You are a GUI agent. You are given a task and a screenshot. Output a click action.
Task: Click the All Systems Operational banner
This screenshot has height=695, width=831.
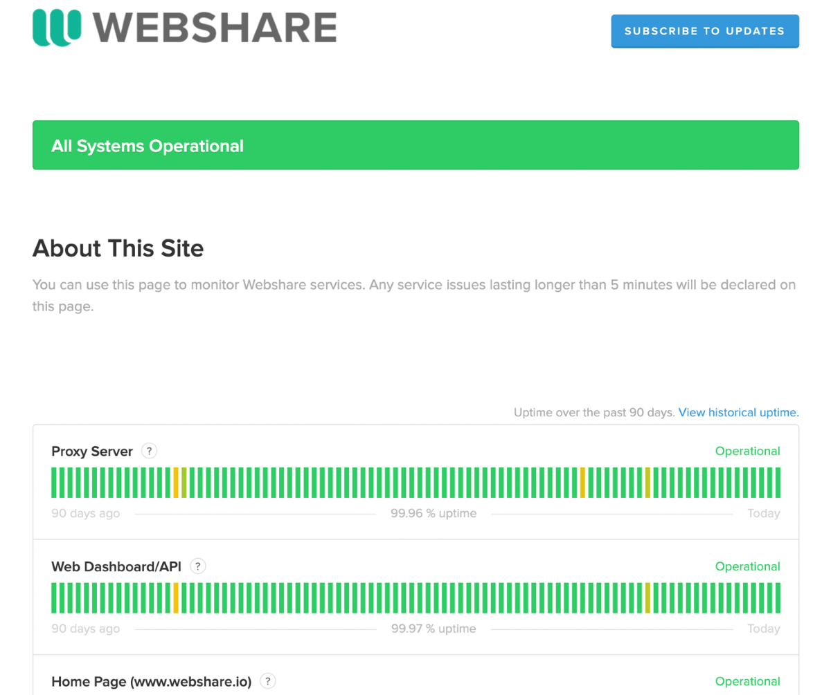coord(415,145)
